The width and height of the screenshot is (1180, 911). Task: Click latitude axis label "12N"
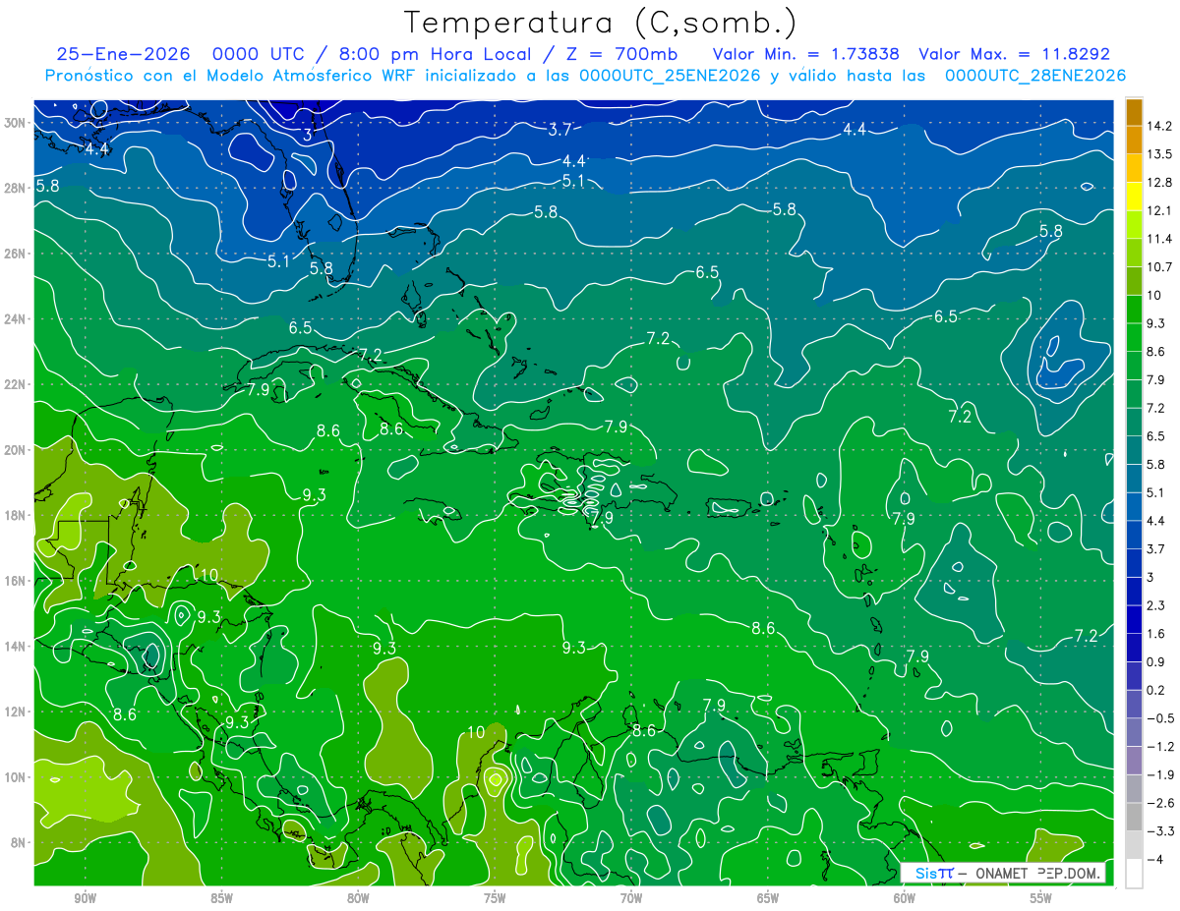(x=16, y=712)
